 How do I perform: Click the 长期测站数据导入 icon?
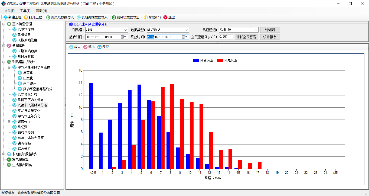click(79, 17)
